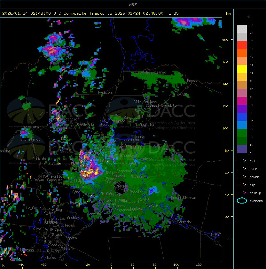This screenshot has height=269, width=266.
Task: Click the 'Zapata' place label
Action: pyautogui.click(x=71, y=238)
